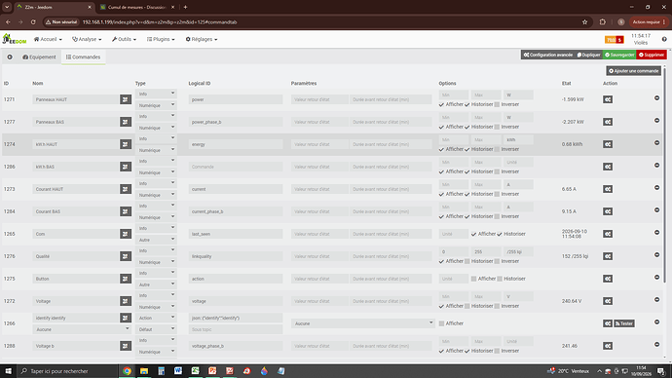The height and width of the screenshot is (378, 672).
Task: Open the Réglages menu
Action: coord(202,39)
